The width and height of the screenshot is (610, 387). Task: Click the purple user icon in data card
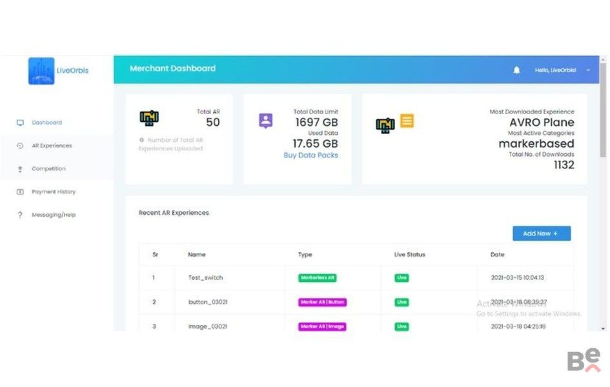coord(266,121)
